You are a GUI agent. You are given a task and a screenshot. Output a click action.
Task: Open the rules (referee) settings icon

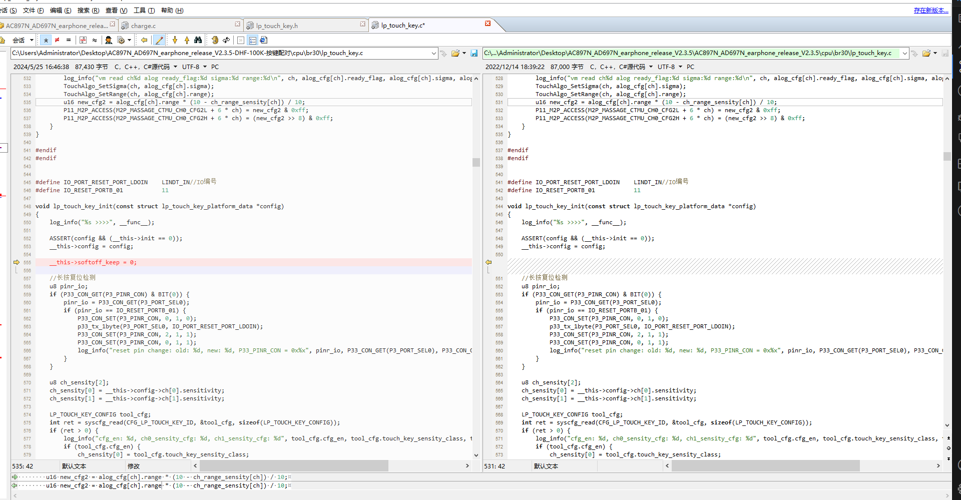click(x=109, y=40)
